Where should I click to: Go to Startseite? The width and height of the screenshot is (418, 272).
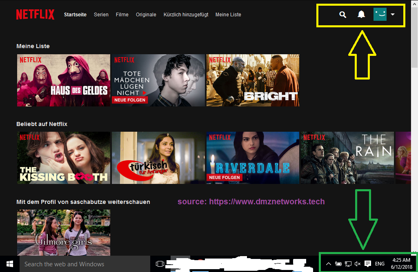point(75,15)
